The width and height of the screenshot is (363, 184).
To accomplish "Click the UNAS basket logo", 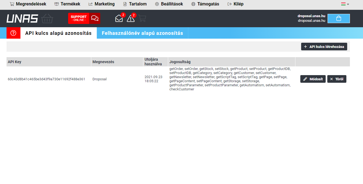I will pyautogui.click(x=30, y=19).
